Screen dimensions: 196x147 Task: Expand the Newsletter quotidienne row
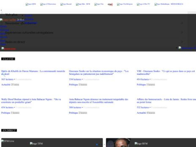pyautogui.click(x=95, y=23)
